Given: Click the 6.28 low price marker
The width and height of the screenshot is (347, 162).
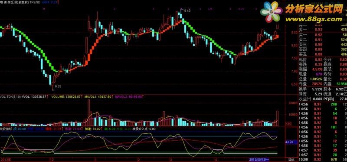Looking at the screenshot, I should click(x=58, y=86).
